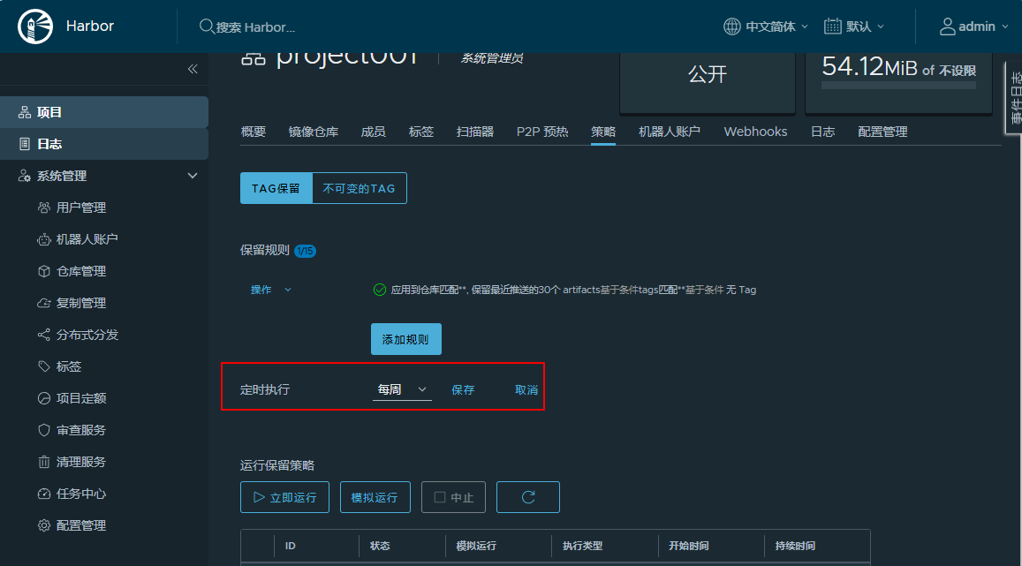Switch to the 配置管理 project tab
This screenshot has height=566, width=1022.
pos(882,132)
